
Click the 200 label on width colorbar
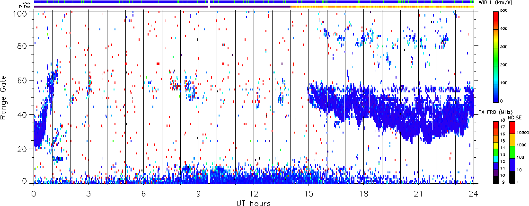click(x=504, y=65)
